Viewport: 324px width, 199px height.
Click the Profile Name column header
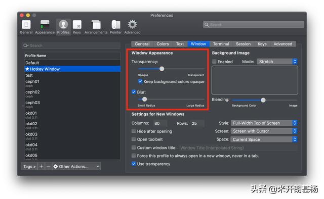coord(72,56)
